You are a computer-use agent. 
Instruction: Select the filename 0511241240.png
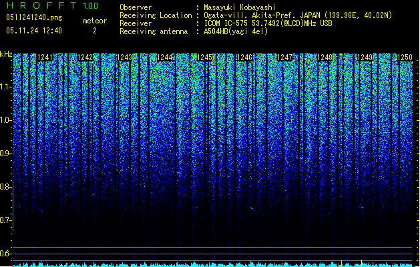point(34,17)
